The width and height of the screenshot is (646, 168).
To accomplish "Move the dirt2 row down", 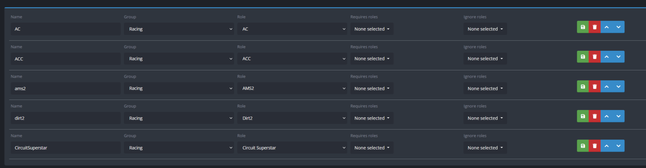I will 618,116.
